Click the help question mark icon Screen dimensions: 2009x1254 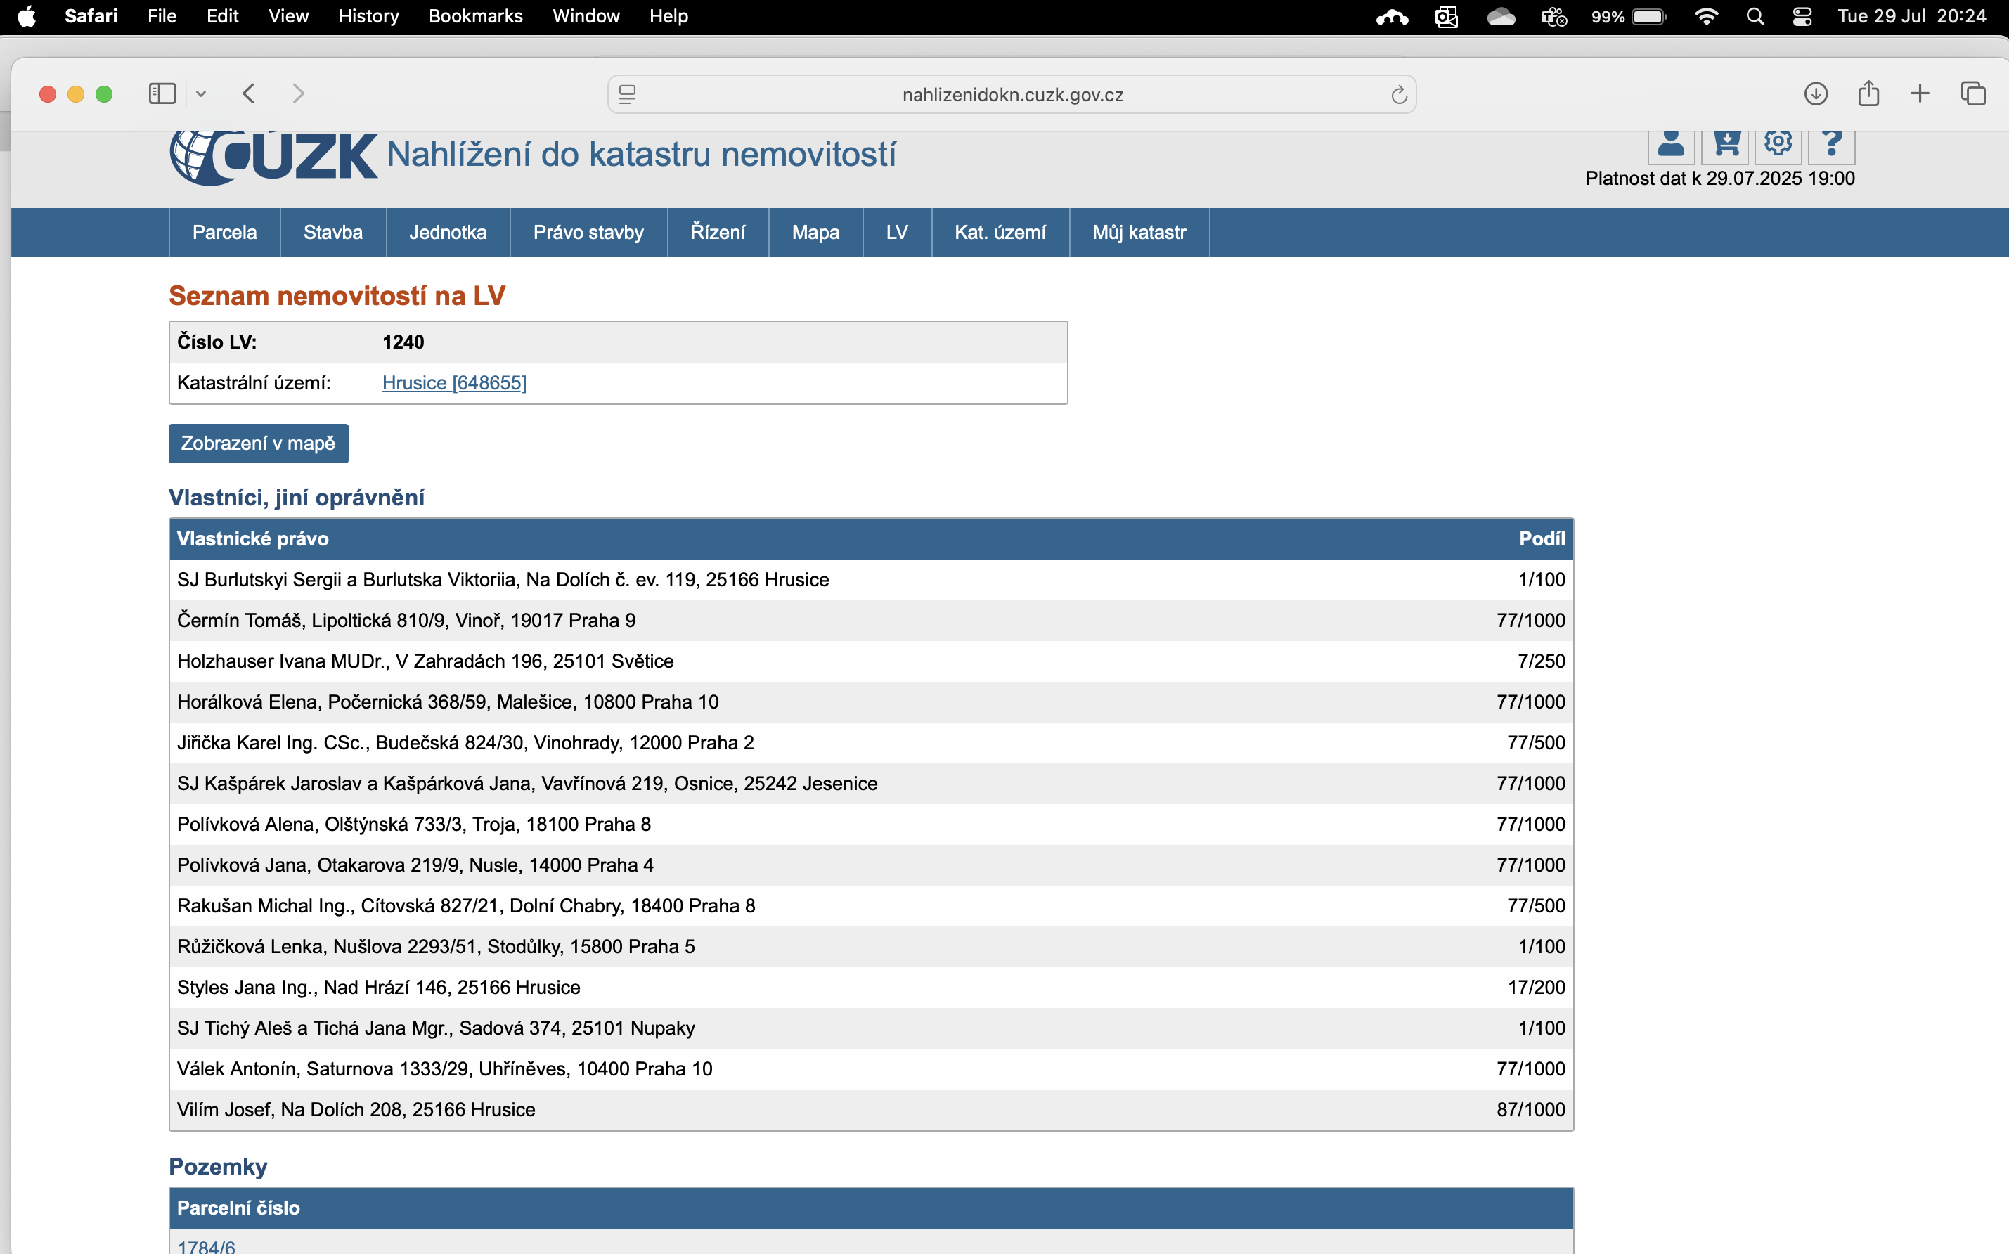click(x=1832, y=145)
